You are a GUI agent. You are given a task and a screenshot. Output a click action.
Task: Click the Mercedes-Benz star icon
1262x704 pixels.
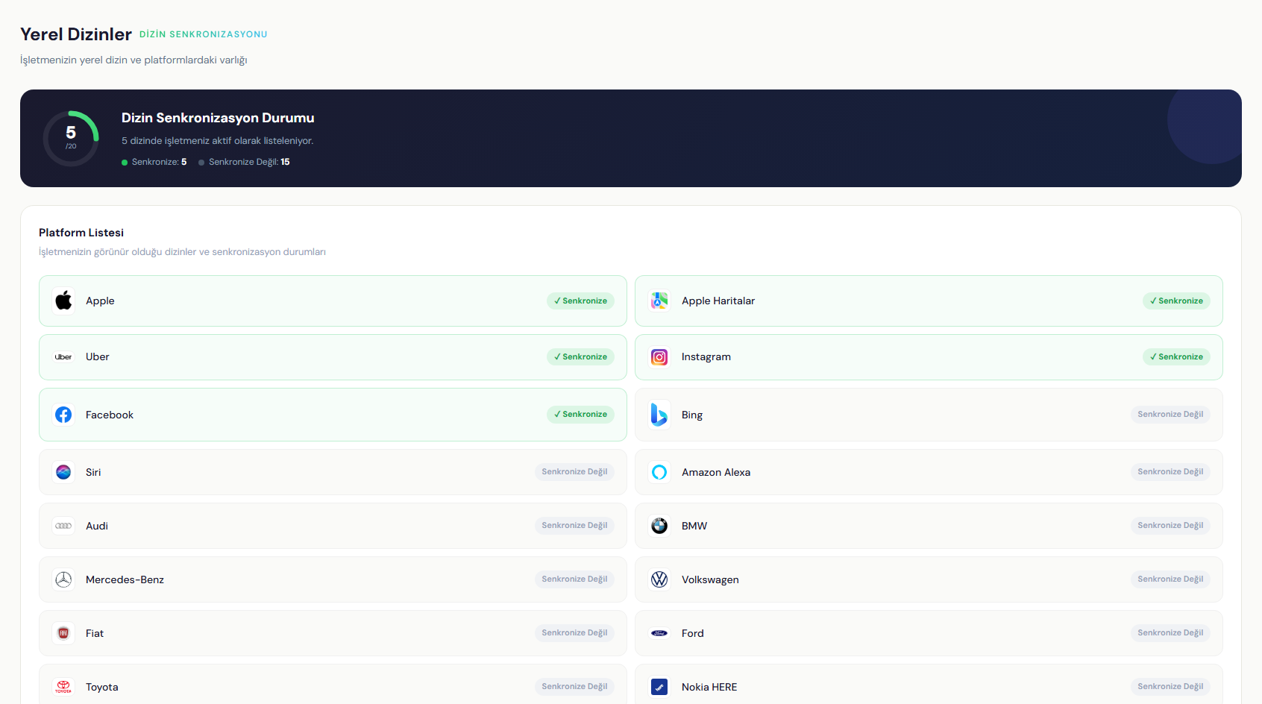pos(63,579)
